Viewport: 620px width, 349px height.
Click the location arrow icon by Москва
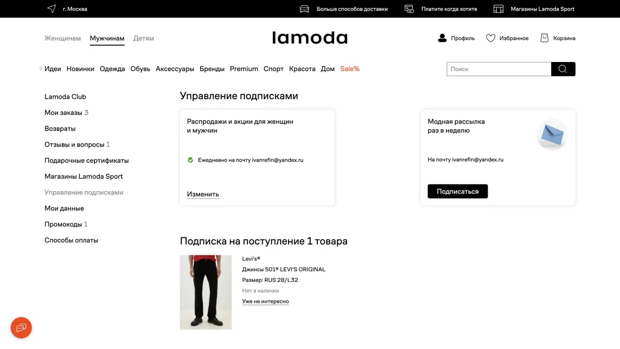pos(52,8)
